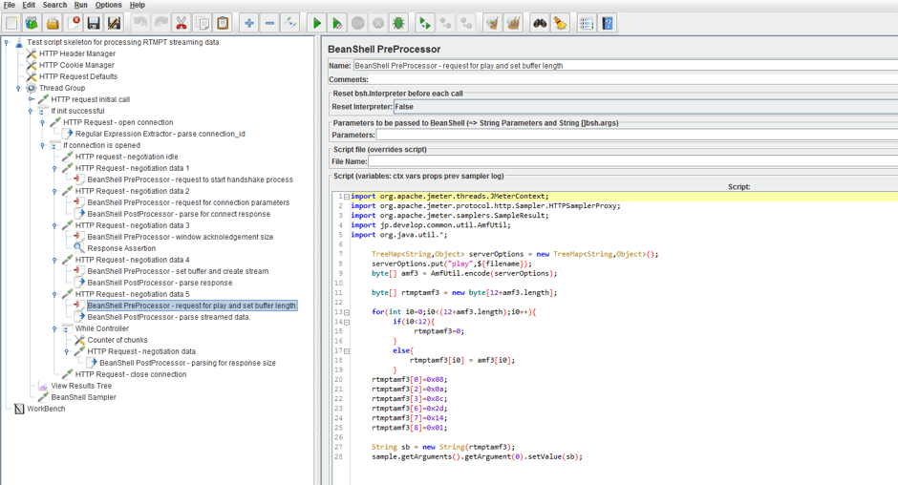
Task: Open Search with the binoculars icon
Action: pyautogui.click(x=540, y=24)
